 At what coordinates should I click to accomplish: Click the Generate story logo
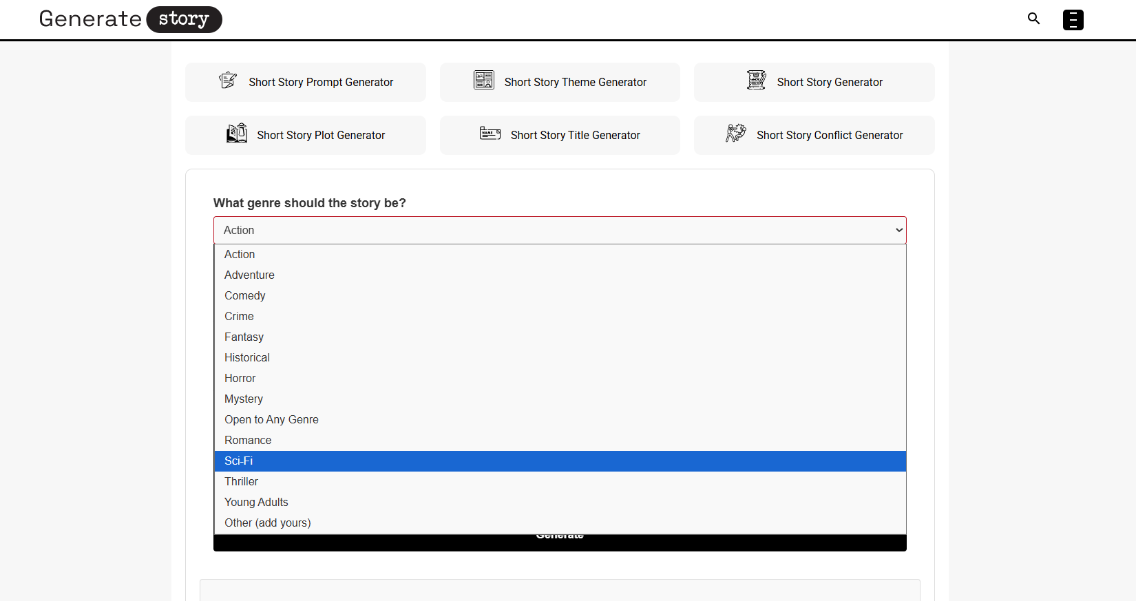point(130,19)
